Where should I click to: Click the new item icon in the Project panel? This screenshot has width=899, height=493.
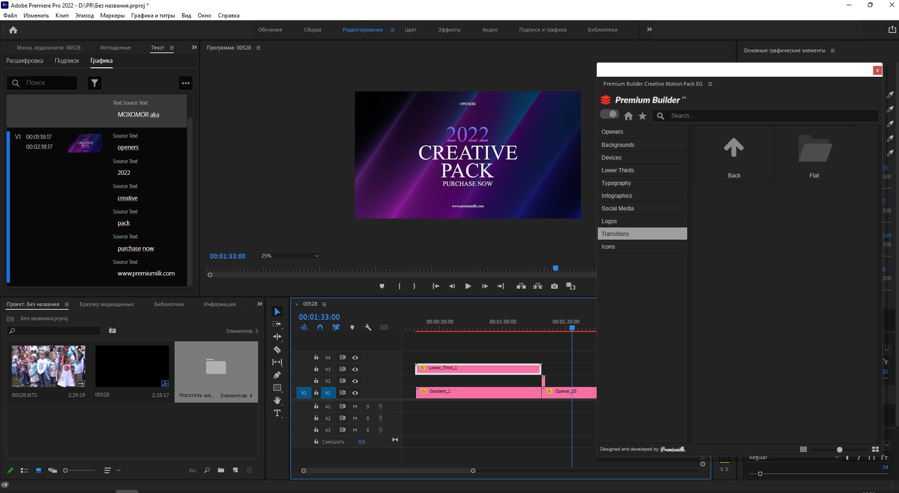(x=235, y=470)
